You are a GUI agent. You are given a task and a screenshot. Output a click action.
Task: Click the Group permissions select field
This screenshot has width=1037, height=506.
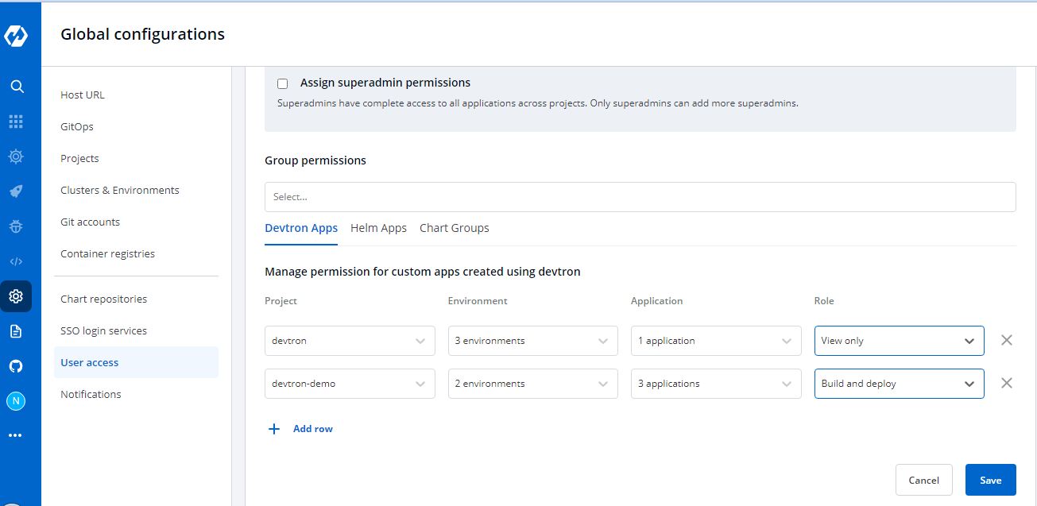coord(640,197)
